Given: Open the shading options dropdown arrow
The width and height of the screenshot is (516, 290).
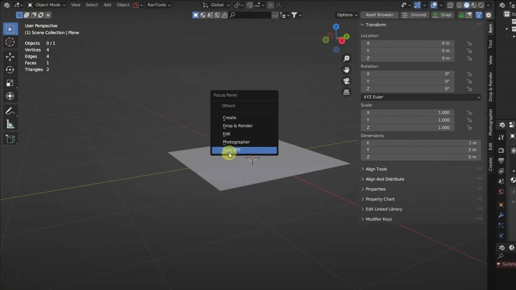Looking at the screenshot, I should tap(488, 5).
